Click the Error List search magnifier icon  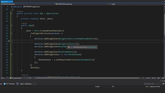coord(163,84)
